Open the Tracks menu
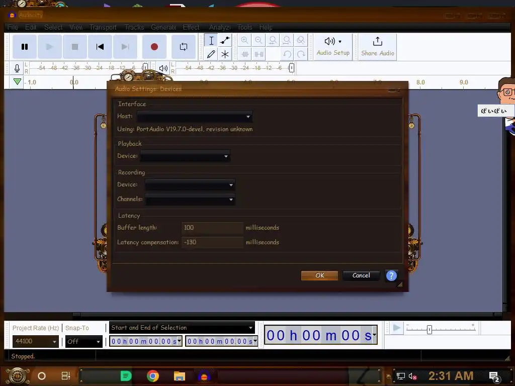Image resolution: width=515 pixels, height=386 pixels. pos(134,27)
